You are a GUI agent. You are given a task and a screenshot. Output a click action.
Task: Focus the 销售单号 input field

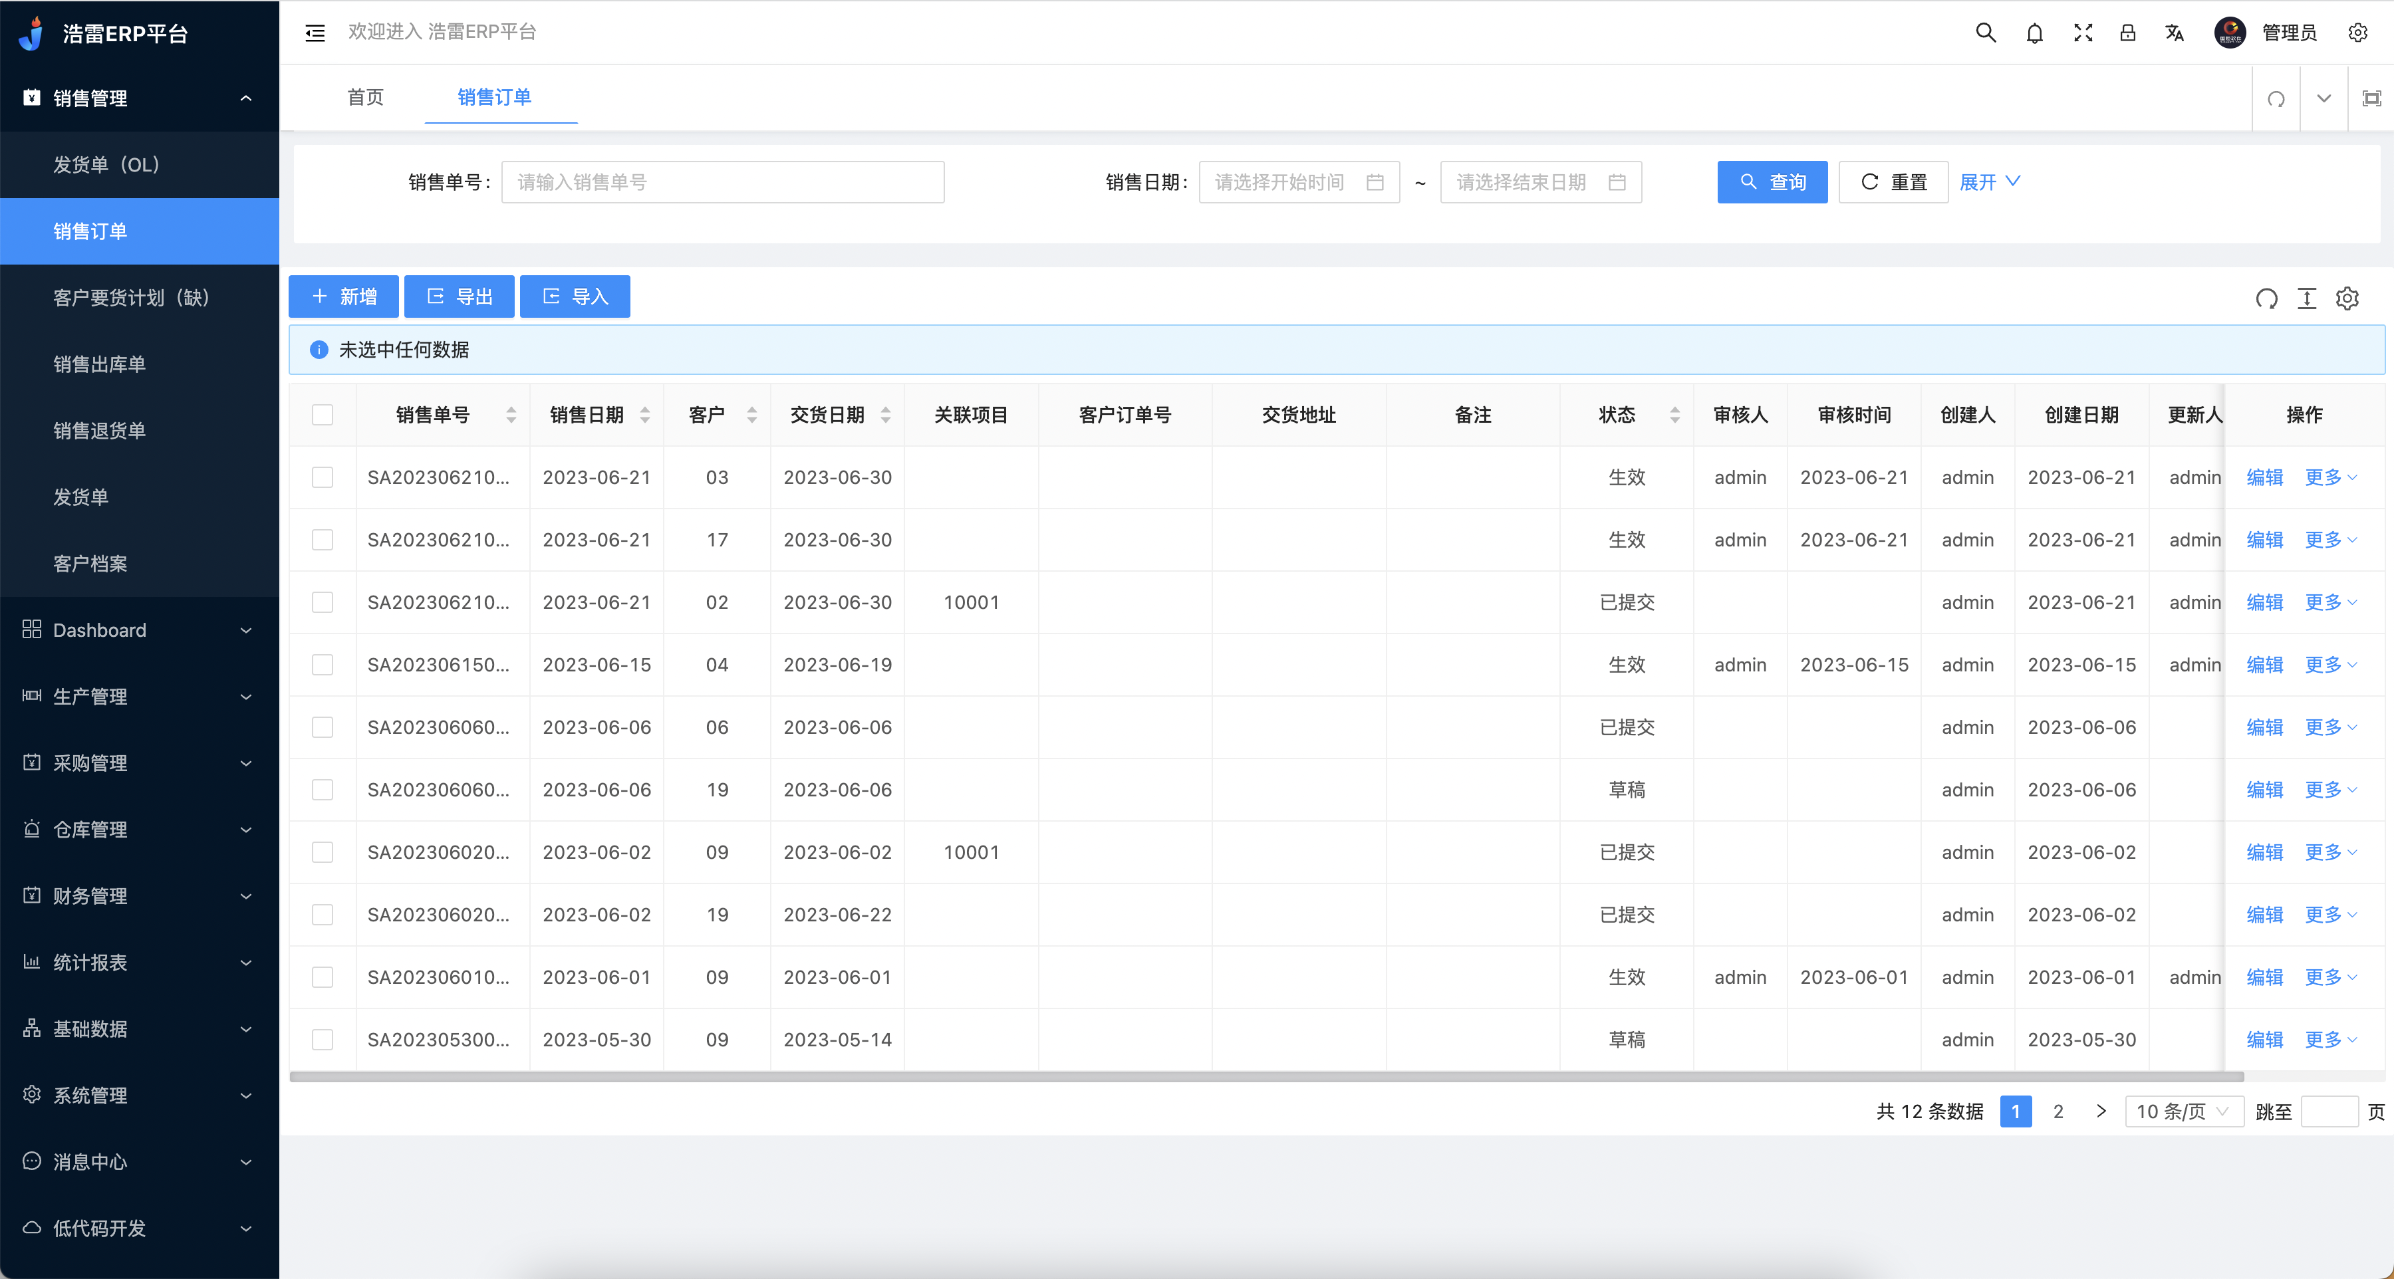pos(723,182)
